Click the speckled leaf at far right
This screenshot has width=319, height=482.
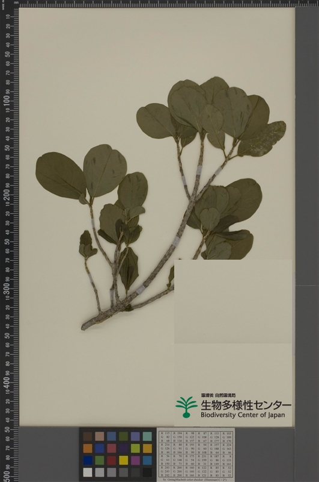262,139
